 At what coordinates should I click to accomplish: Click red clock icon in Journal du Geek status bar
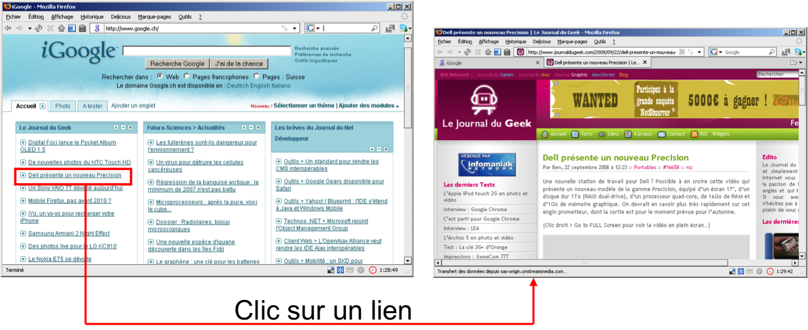point(770,271)
